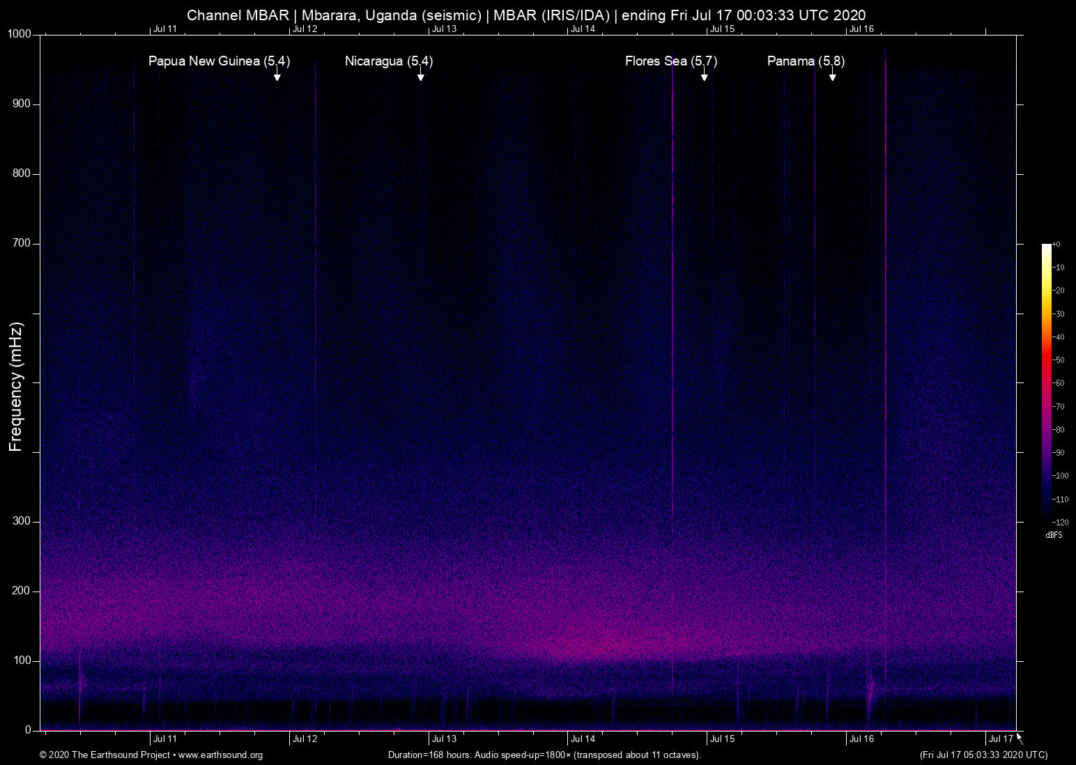Select the Nicaragua (5.4) event label

click(x=388, y=61)
